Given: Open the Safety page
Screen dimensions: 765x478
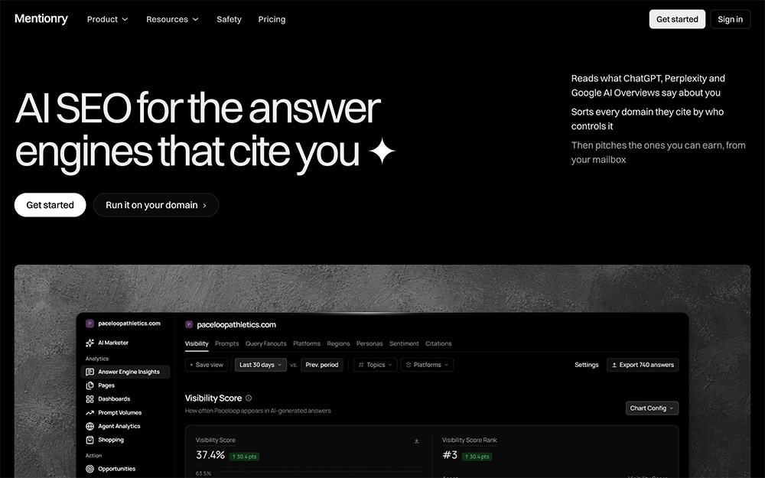Looking at the screenshot, I should [229, 20].
